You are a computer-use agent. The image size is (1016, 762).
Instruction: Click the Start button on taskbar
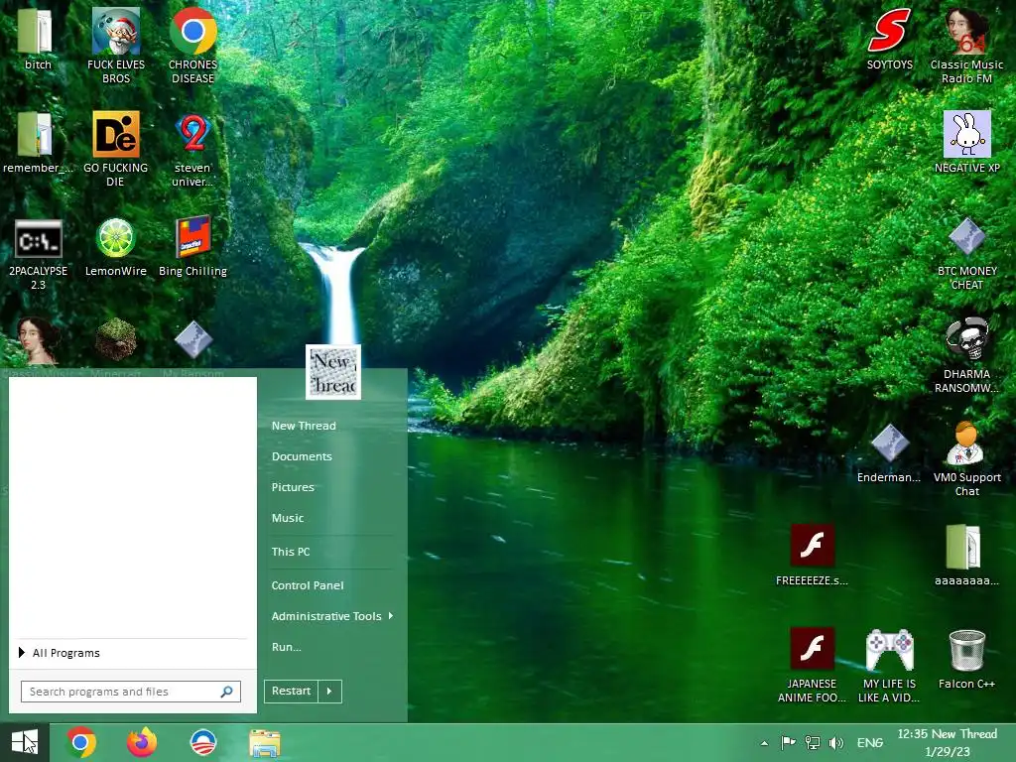click(x=25, y=742)
